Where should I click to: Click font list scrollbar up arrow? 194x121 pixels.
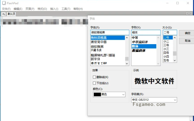pyautogui.click(x=127, y=38)
